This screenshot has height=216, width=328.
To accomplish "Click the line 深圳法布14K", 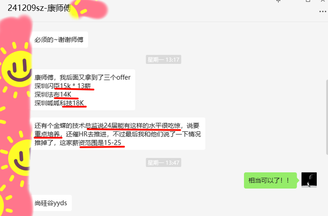I will (53, 94).
